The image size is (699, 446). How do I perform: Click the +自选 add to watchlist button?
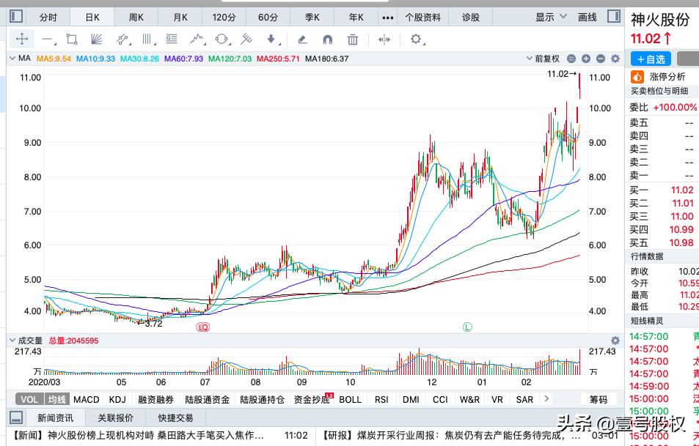(x=650, y=59)
